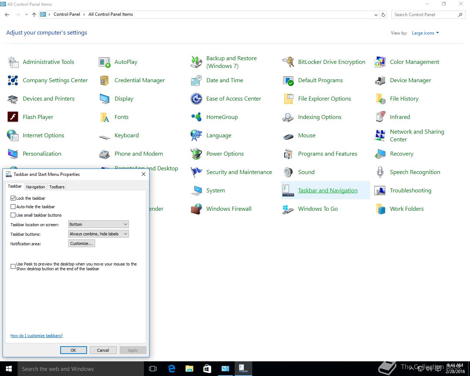Screen dimensions: 470x376
Task: Click the Customize notification area button
Action: click(x=82, y=243)
